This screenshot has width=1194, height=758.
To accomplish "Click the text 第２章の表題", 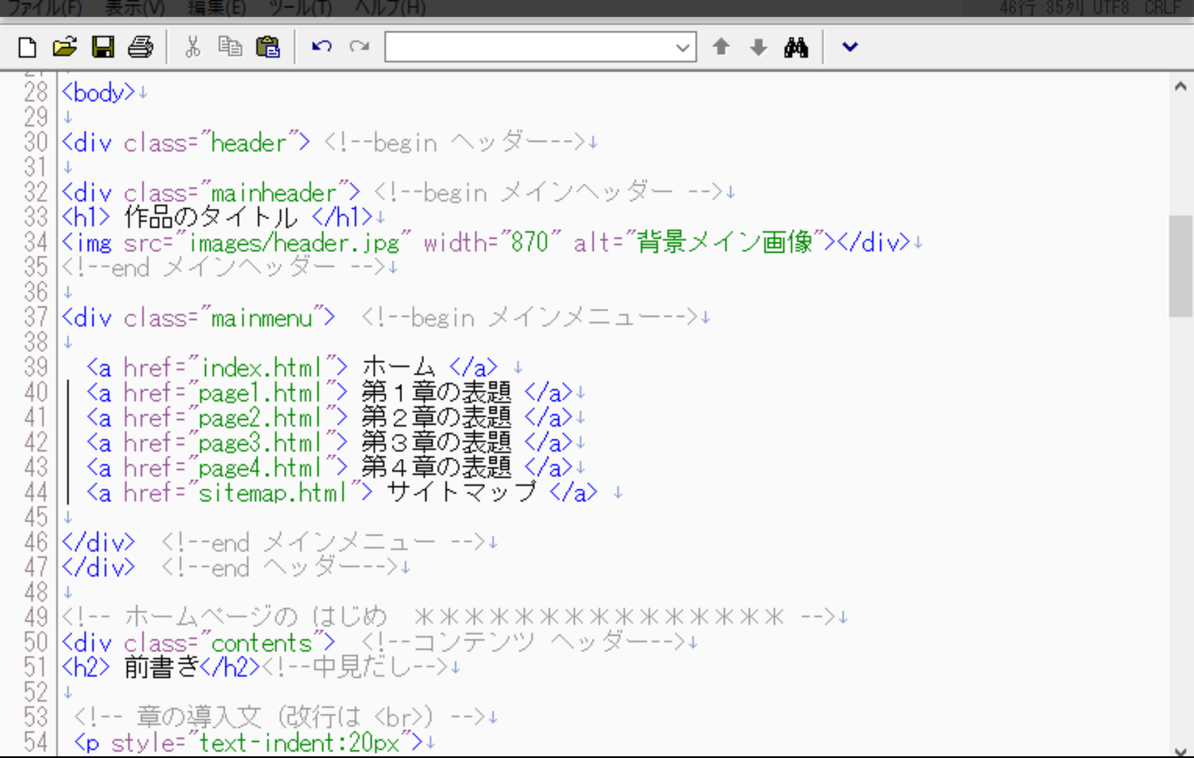I will click(436, 418).
